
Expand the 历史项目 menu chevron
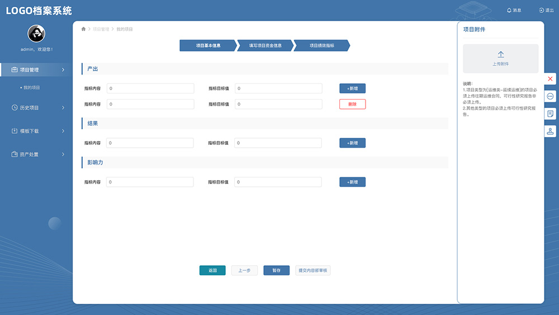[63, 107]
